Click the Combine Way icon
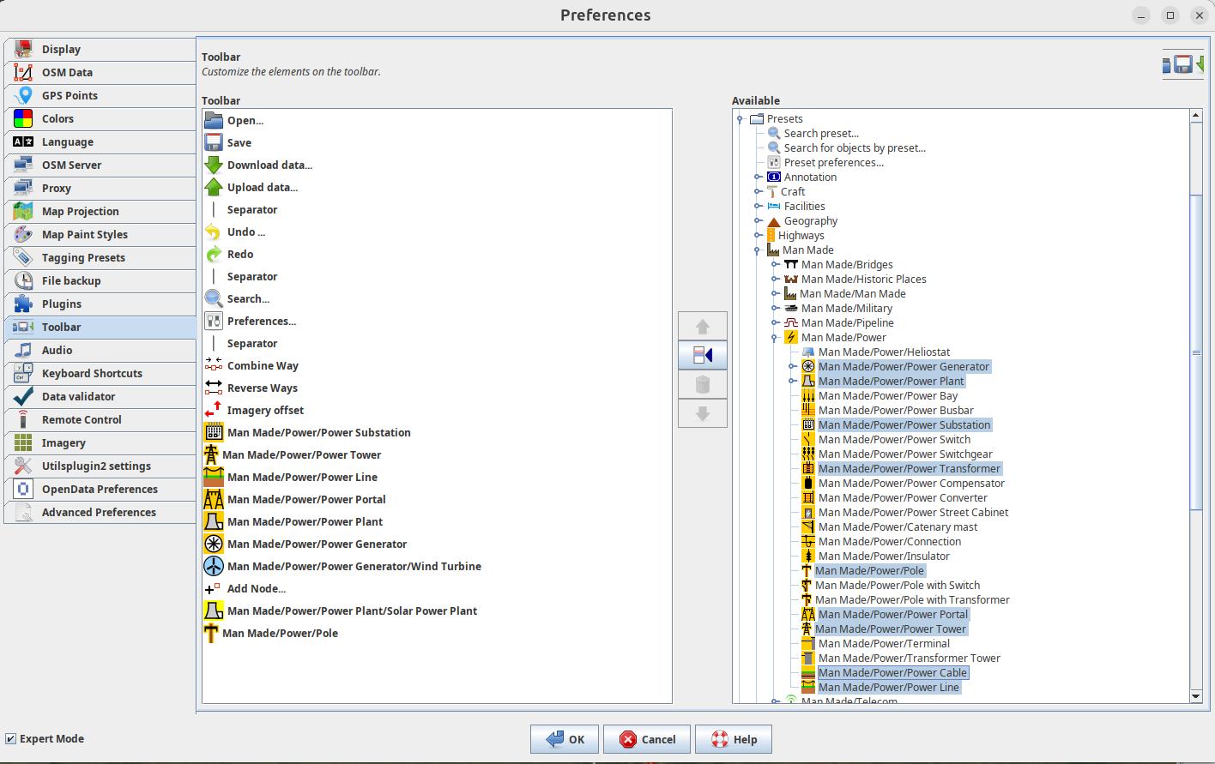1215x764 pixels. (x=214, y=365)
